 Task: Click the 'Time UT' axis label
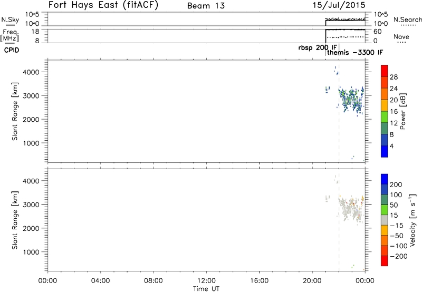[206, 289]
